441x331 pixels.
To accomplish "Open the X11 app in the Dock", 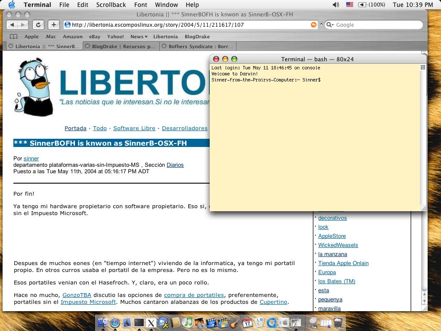I will (x=151, y=322).
